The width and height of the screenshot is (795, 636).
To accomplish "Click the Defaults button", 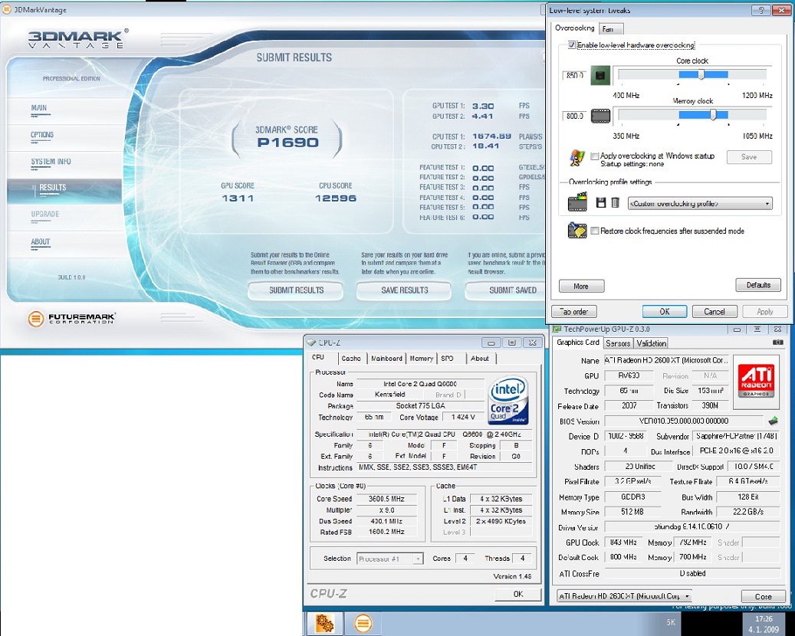I will point(758,285).
